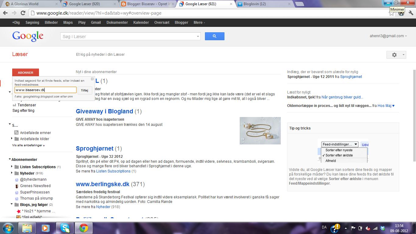Screen dimensions: 416x234
Task: Click the red star icon of No21 hjemme
Action: click(x=19, y=211)
